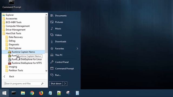Click the Documents library icon

(x=52, y=16)
